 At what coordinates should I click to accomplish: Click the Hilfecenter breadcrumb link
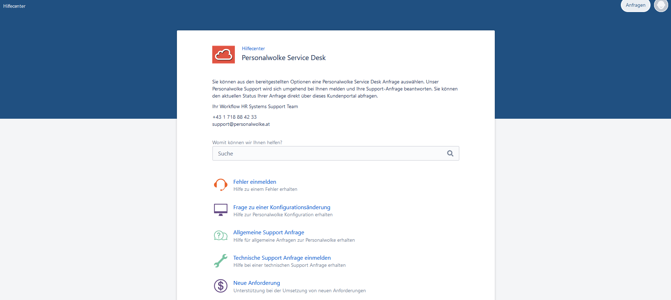click(x=253, y=48)
